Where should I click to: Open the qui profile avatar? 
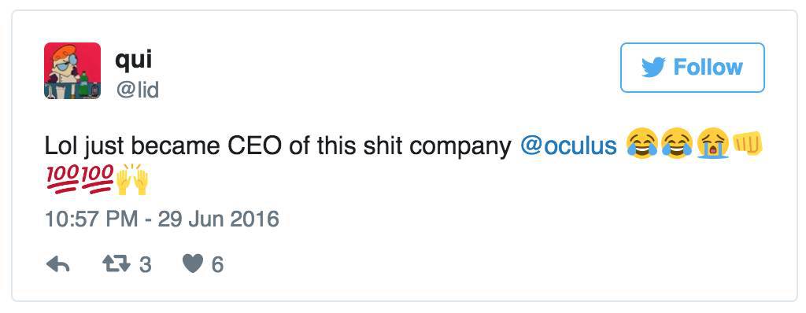(x=72, y=71)
